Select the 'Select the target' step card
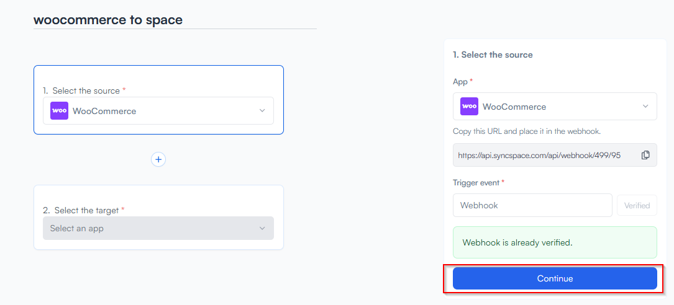Viewport: 674px width, 305px height. (x=158, y=197)
